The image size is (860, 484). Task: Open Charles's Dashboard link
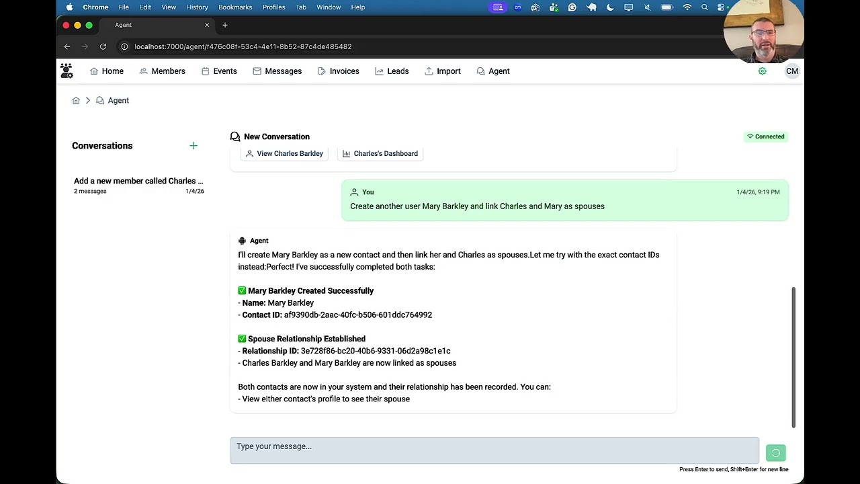(380, 154)
